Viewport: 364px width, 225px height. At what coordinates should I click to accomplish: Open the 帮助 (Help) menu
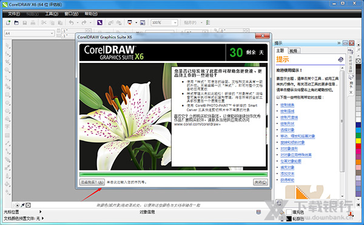point(91,14)
